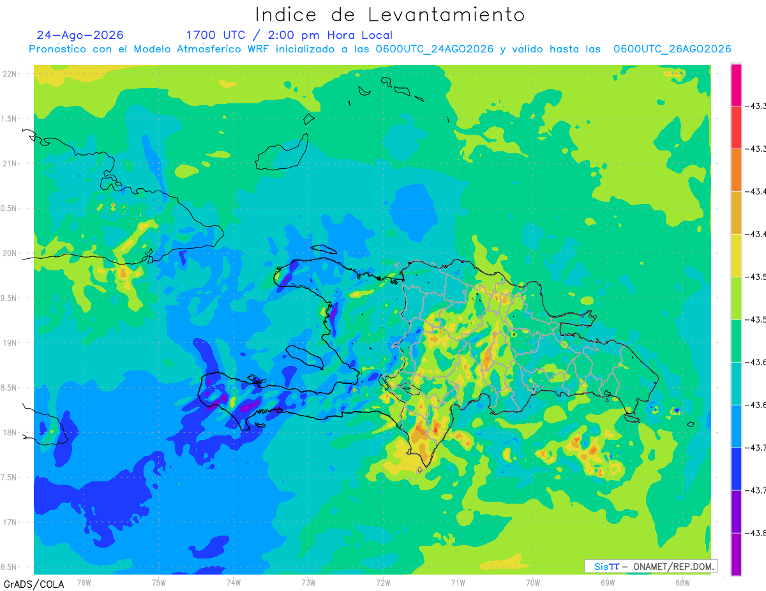
Task: Click the '70W' longitude label
Action: click(x=533, y=582)
